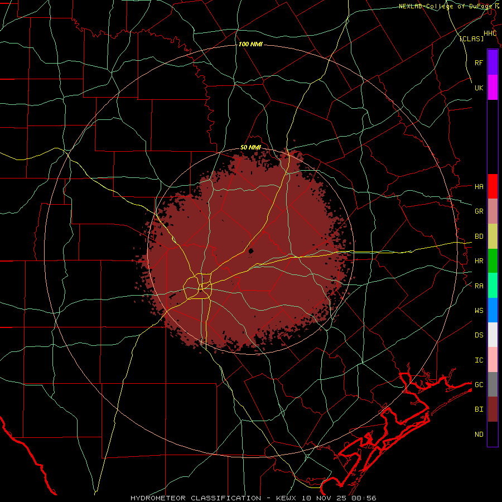Screen dimensions: 502x502
Task: Click the black radar site dot in the echo
Action: 250,251
